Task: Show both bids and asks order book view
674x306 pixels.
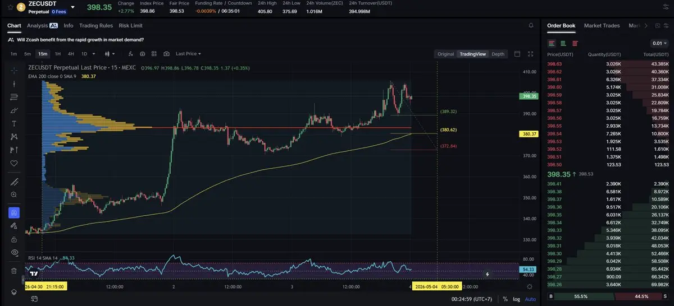Action: click(552, 43)
